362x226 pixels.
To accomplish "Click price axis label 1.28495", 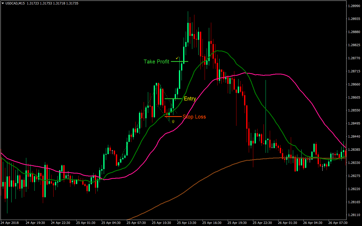I will click(x=354, y=123).
